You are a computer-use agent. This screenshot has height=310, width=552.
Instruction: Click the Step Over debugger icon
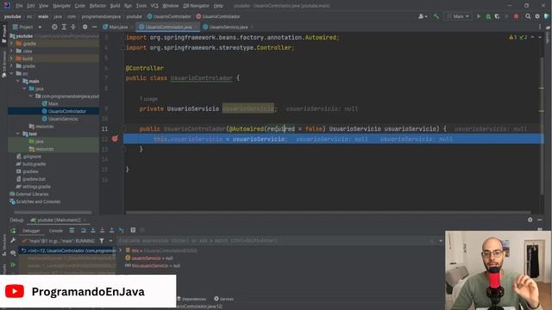pyautogui.click(x=84, y=230)
